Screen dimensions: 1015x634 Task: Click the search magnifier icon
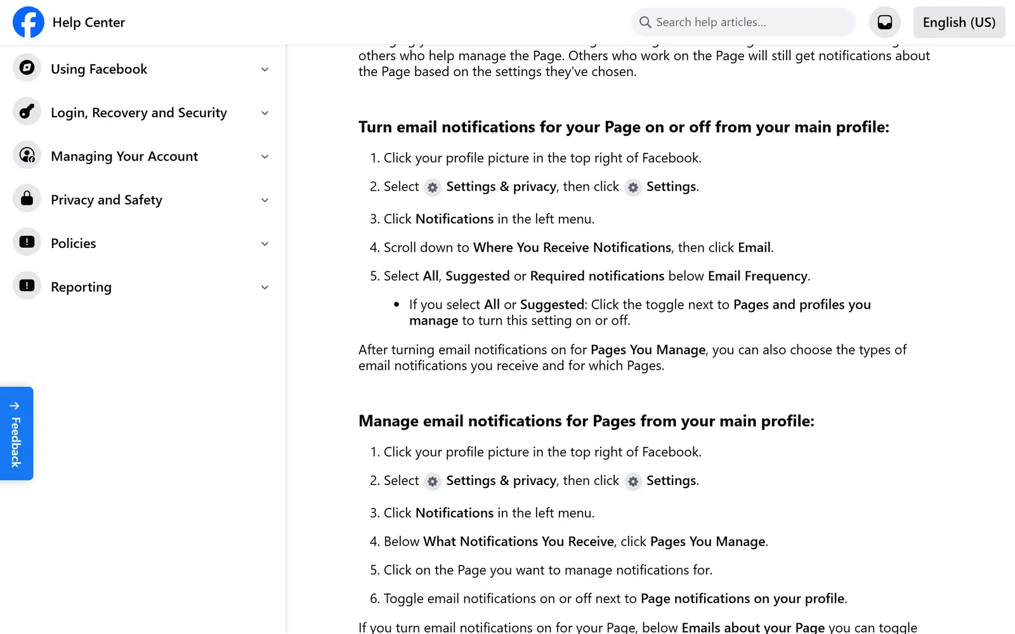[x=645, y=22]
